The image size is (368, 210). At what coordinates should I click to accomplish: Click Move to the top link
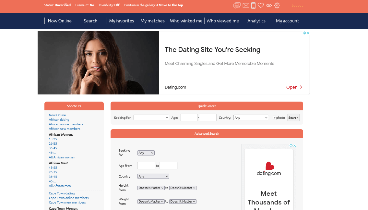(x=171, y=5)
